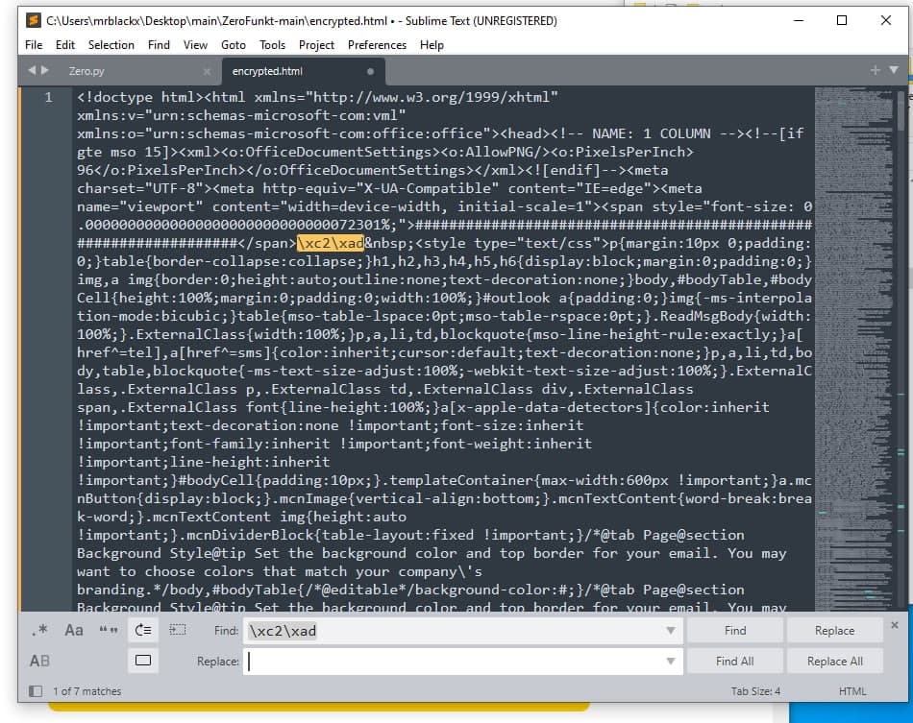Click the new tab plus icon

pos(875,70)
